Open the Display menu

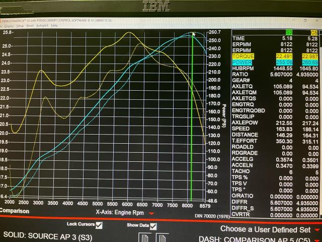tap(9, 26)
